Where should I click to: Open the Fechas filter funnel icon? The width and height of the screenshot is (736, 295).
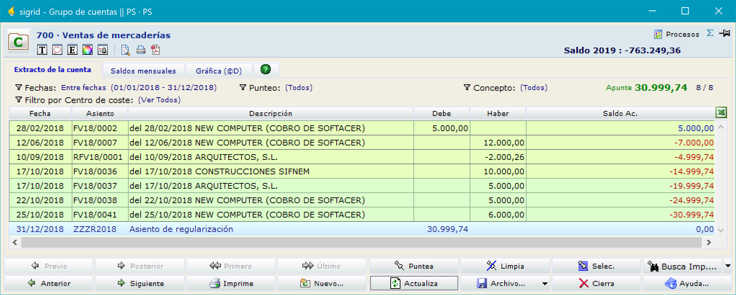19,88
